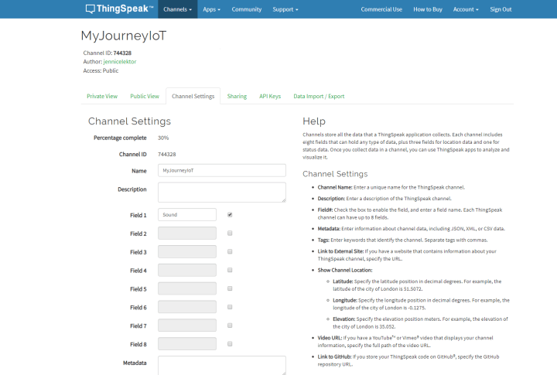Open the Data Import / Export tab

(319, 96)
